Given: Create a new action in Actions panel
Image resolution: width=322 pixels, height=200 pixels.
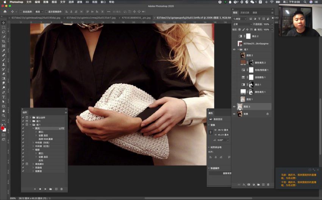Looking at the screenshot, I should point(56,189).
